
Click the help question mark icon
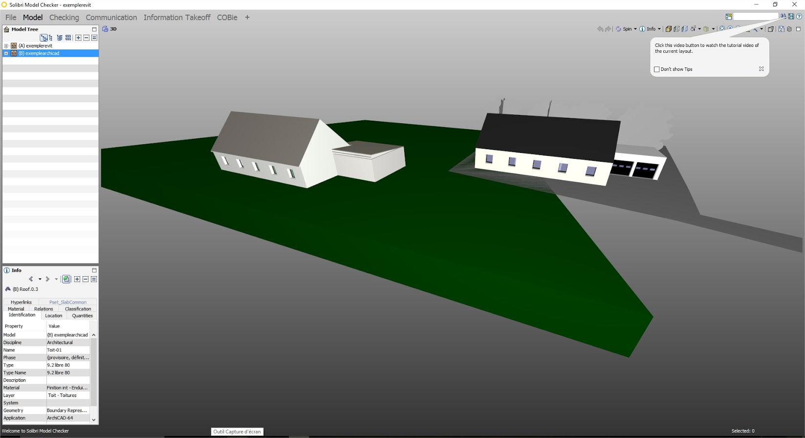point(799,16)
